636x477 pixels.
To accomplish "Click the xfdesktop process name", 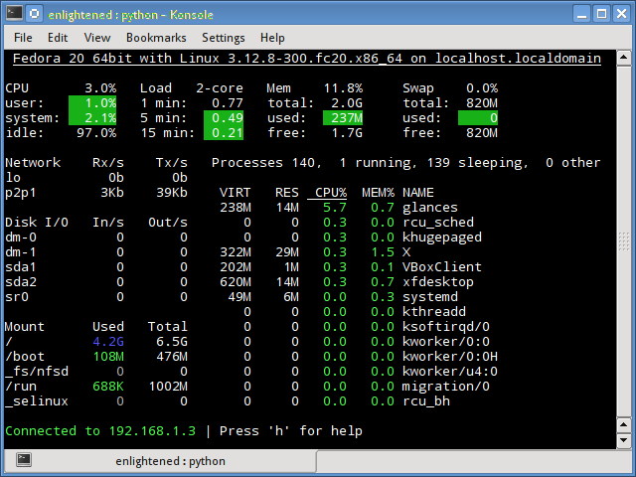I will [438, 282].
